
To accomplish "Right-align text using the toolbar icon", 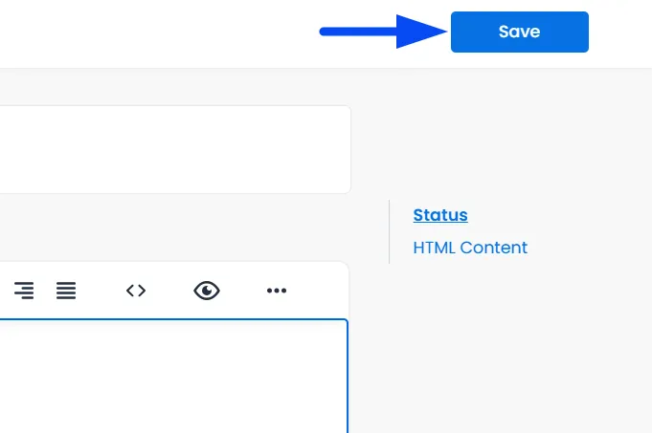I will (24, 291).
